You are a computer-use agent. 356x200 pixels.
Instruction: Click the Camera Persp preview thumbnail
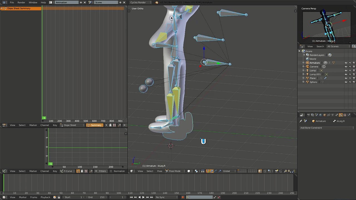coord(327,25)
